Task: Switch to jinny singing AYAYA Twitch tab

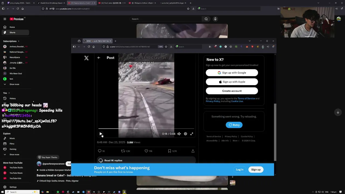Action: tap(20, 3)
